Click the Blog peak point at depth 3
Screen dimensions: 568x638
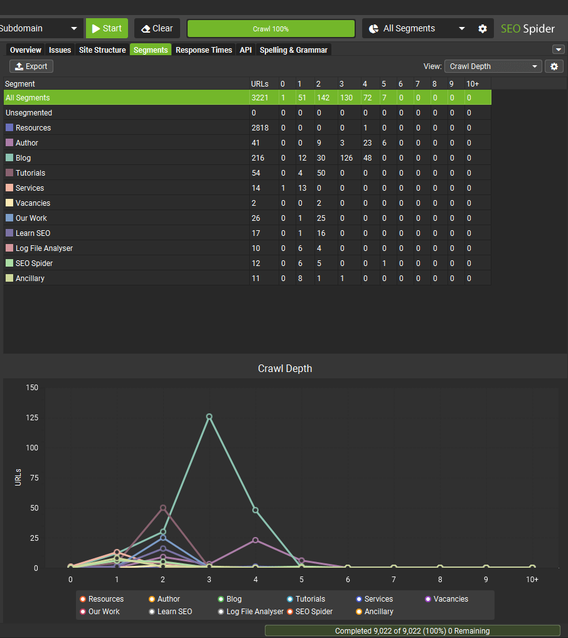tap(209, 417)
